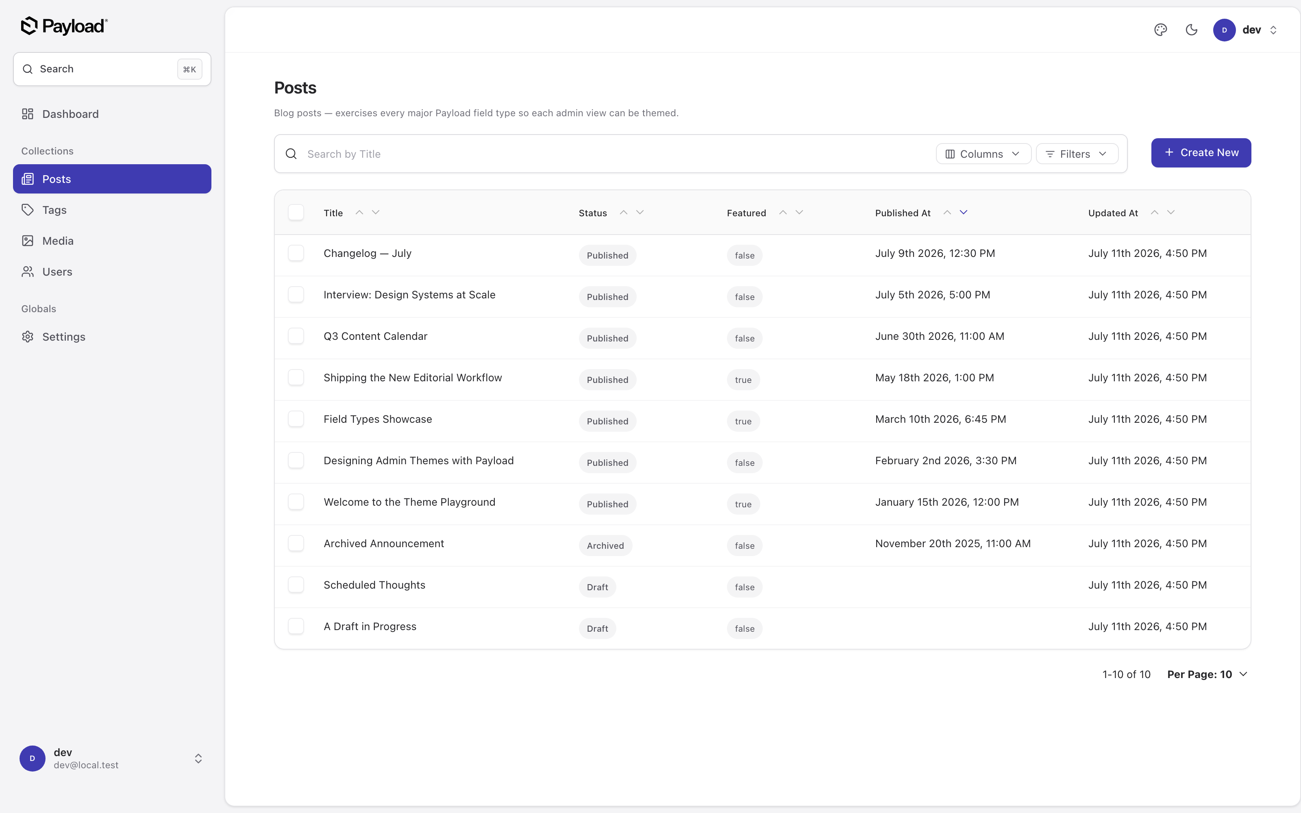
Task: Check the Q3 Content Calendar row
Action: tap(296, 336)
